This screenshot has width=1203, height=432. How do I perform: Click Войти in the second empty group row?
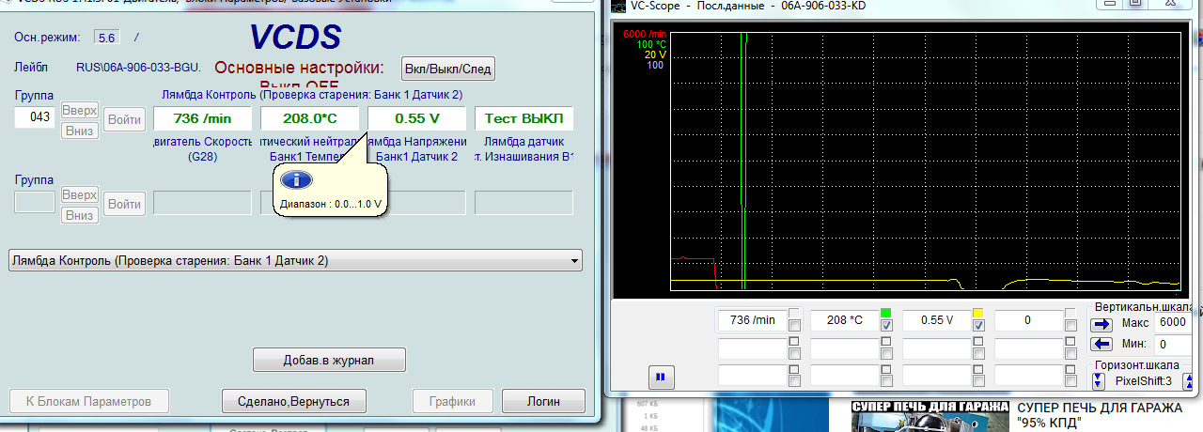click(124, 204)
